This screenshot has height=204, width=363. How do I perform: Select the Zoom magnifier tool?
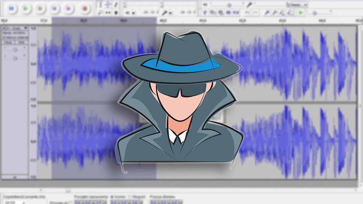coord(100,12)
